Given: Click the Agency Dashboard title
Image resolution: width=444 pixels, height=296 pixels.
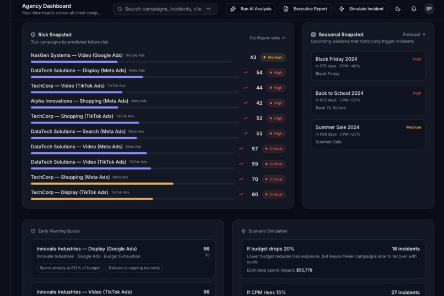Looking at the screenshot, I should click(46, 6).
